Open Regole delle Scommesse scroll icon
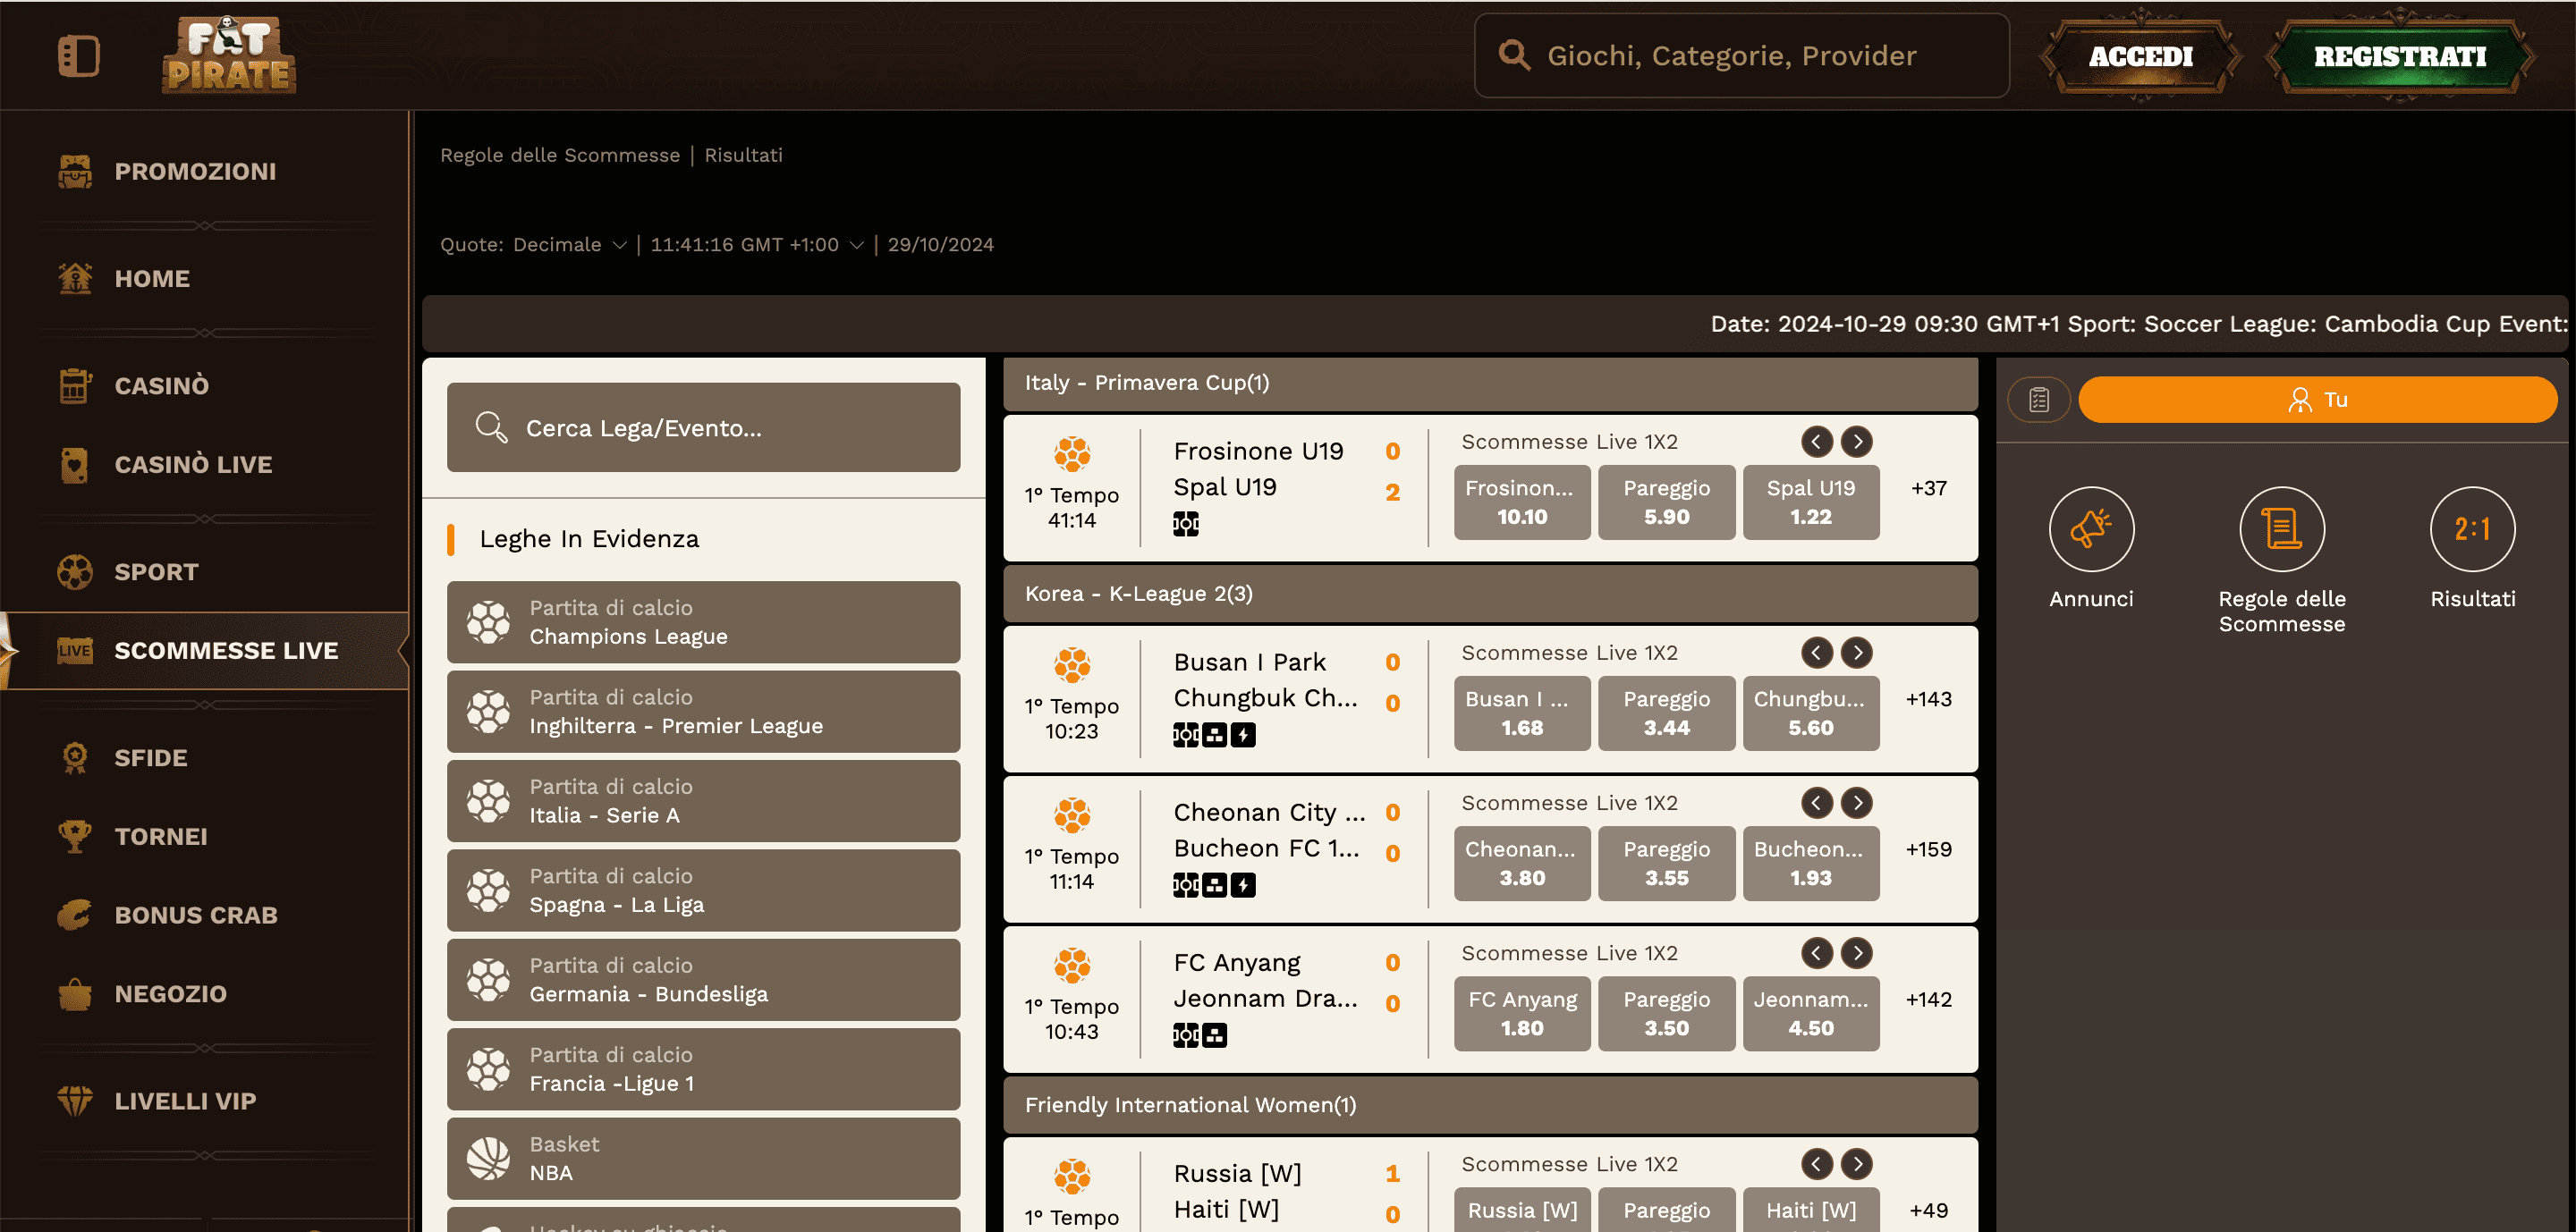Screen dimensions: 2576x1232 point(2281,529)
